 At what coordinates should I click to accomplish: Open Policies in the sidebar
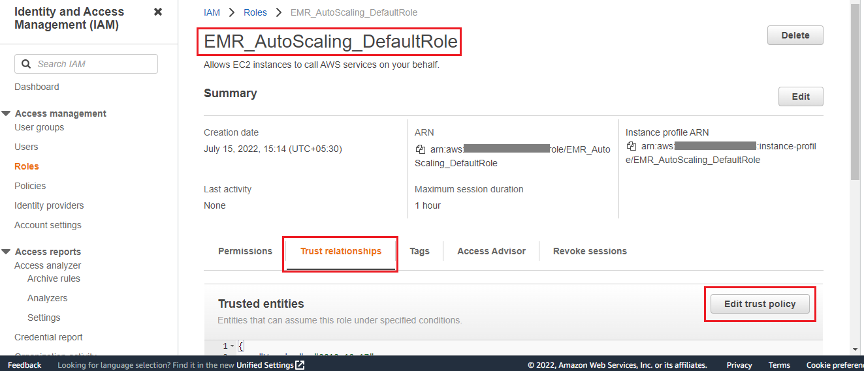pyautogui.click(x=30, y=186)
